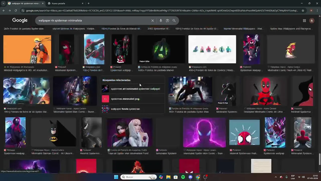This screenshot has height=181, width=321.
Task: Open '1000+ Fondos de pantalla Marvel' link
Action: [156, 70]
